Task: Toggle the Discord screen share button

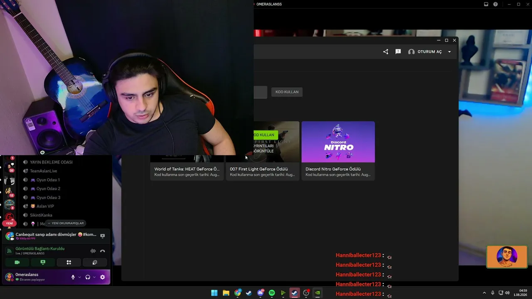Action: click(43, 262)
